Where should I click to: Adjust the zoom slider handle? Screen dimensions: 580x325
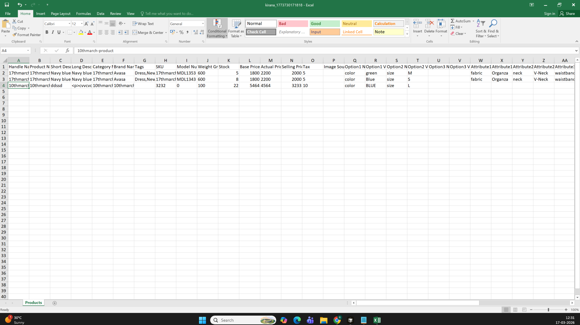coord(548,310)
